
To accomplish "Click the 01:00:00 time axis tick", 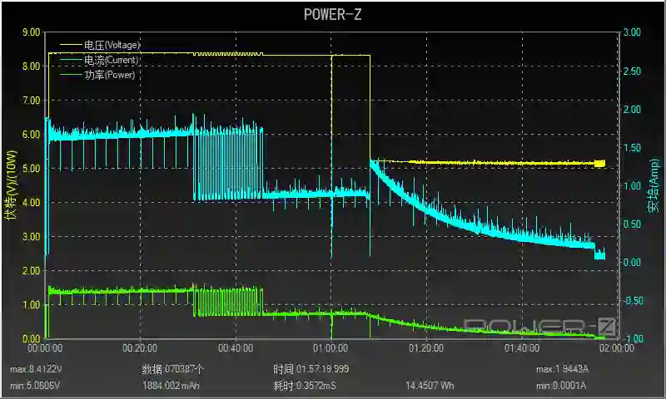I will click(x=331, y=348).
